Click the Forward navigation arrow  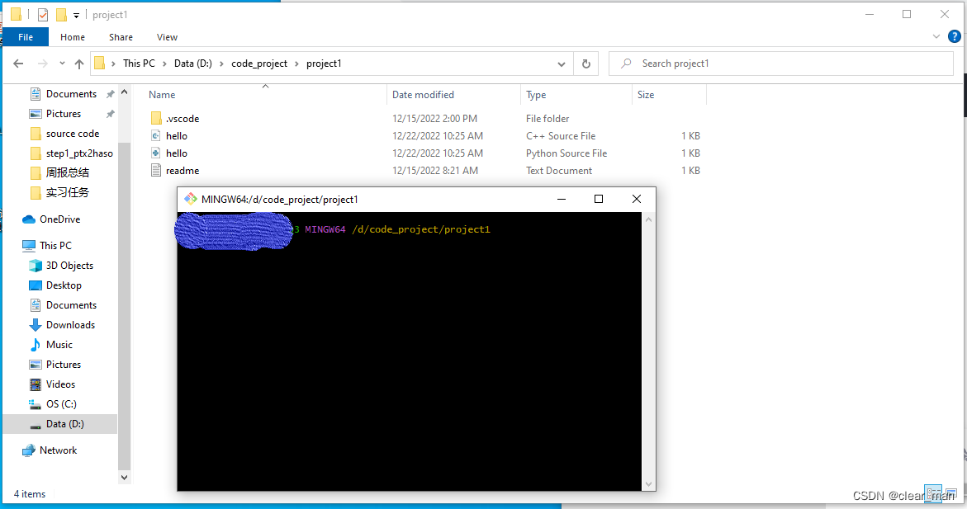tap(43, 64)
